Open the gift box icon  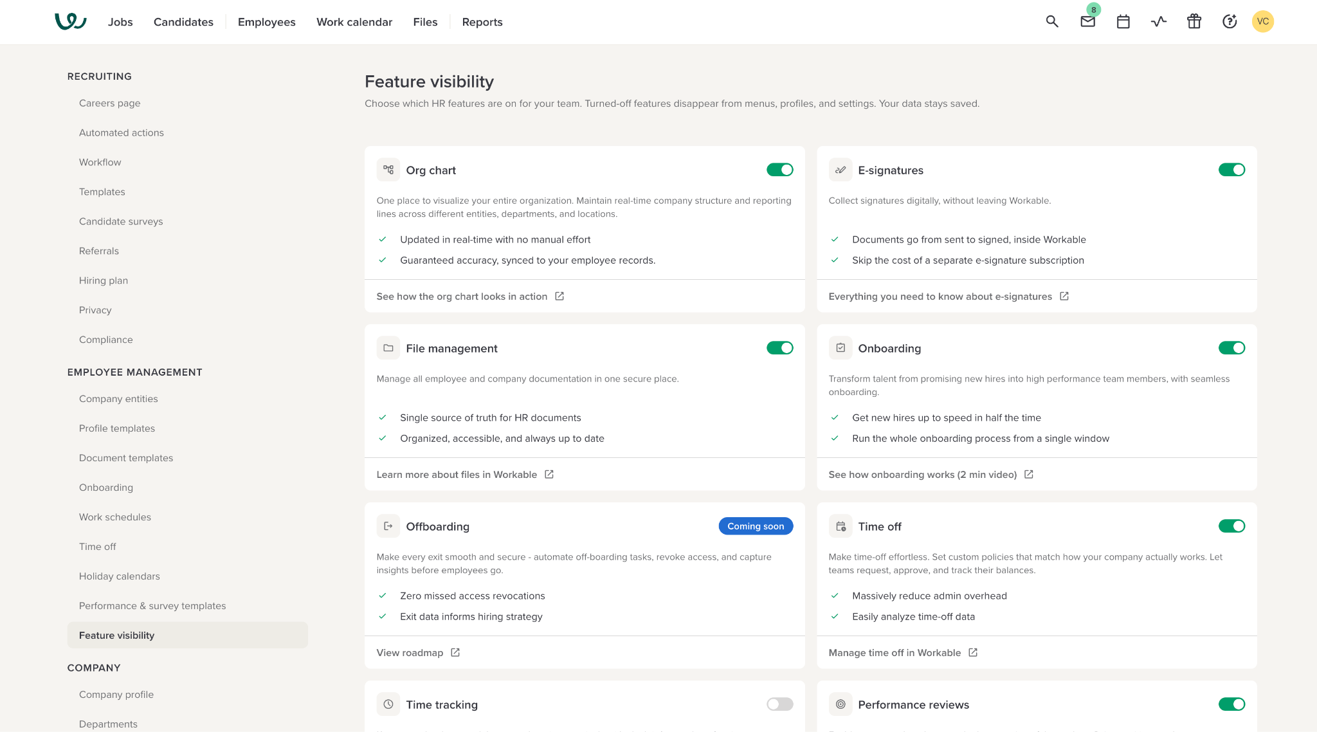click(x=1194, y=21)
